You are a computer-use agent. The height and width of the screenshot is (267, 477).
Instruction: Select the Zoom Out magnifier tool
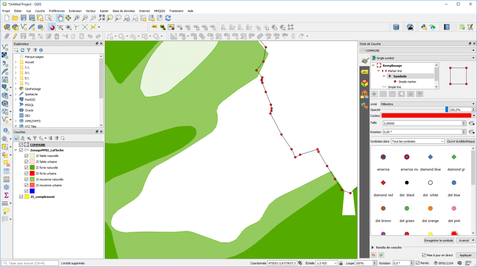(85, 18)
